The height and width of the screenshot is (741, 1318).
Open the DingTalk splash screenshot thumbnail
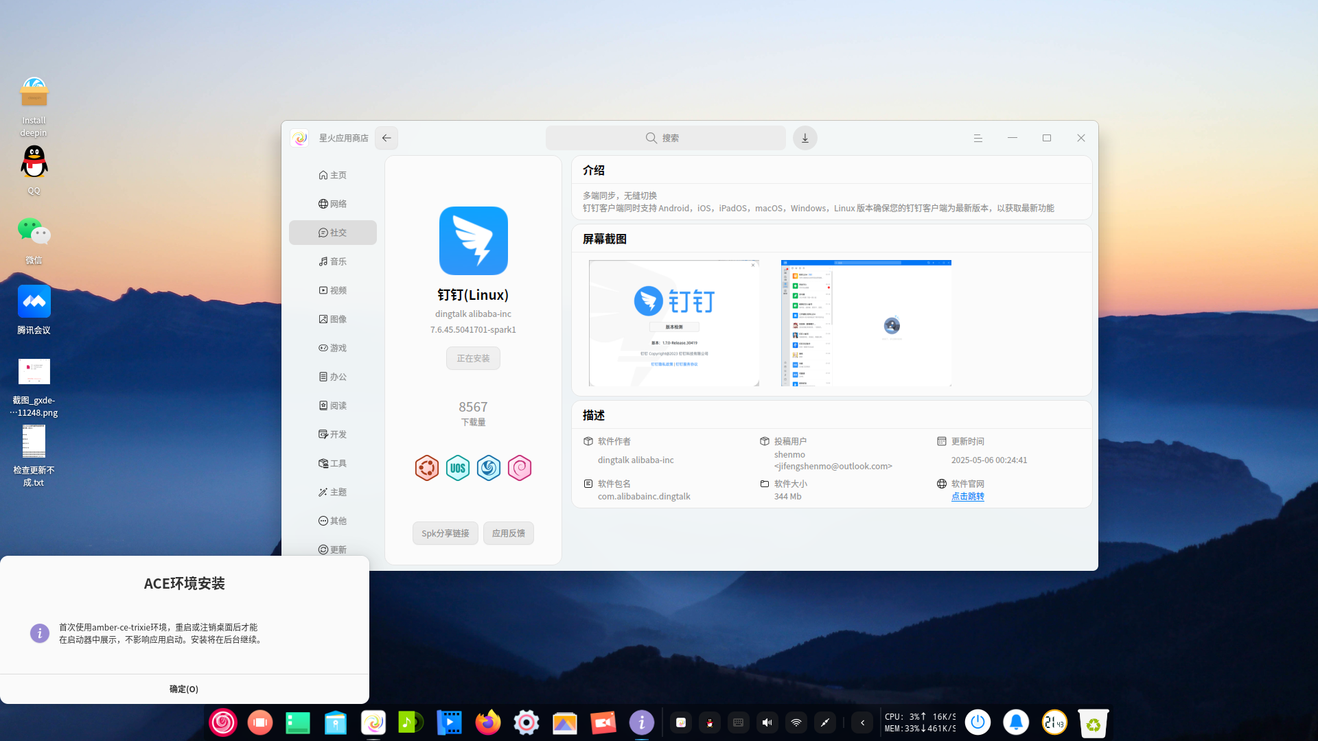point(674,323)
